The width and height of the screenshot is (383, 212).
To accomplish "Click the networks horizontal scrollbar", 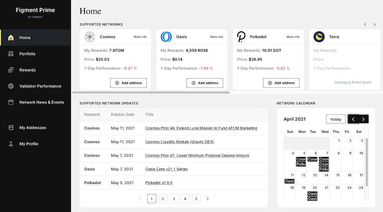I will click(151, 93).
